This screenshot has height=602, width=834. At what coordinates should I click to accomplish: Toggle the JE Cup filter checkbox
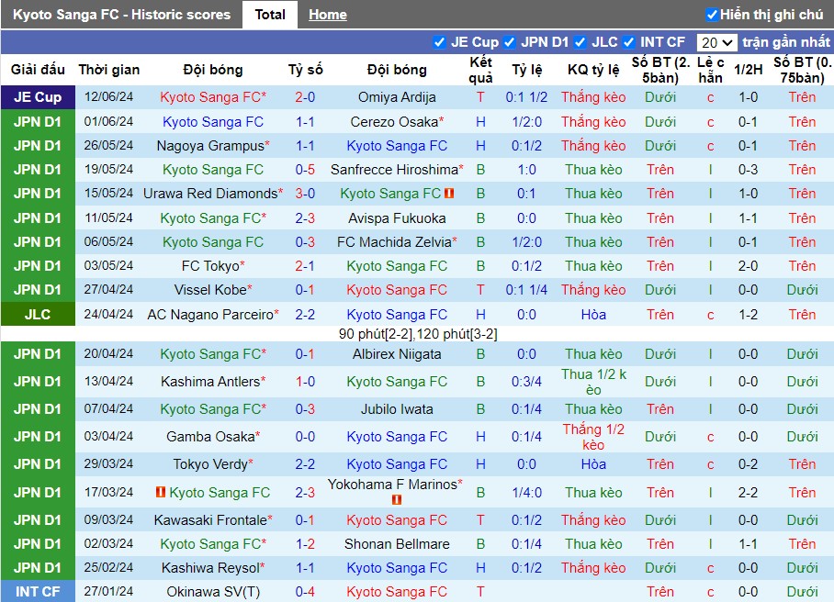[x=439, y=42]
